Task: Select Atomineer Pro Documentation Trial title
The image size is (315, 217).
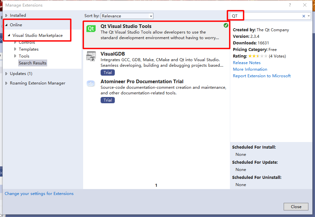Action: coord(142,82)
